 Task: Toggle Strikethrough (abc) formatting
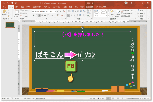[x=45, y=15]
